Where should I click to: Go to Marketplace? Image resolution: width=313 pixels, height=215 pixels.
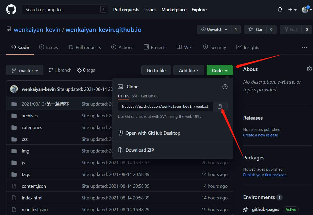pos(174,10)
